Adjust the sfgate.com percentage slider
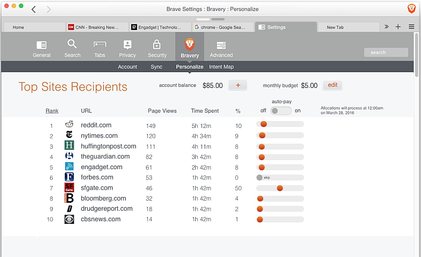 [x=280, y=188]
